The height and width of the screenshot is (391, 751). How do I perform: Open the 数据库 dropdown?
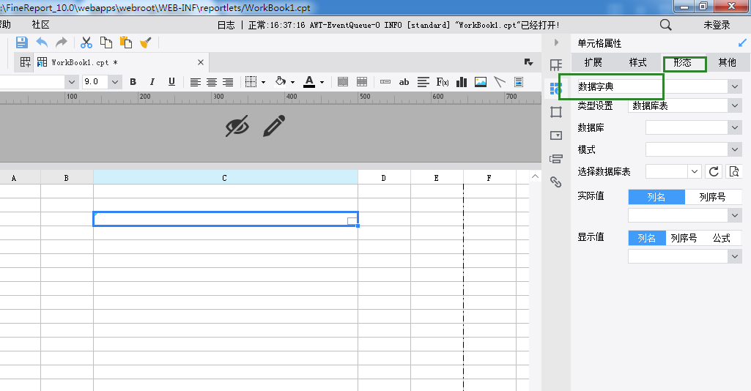pos(735,128)
